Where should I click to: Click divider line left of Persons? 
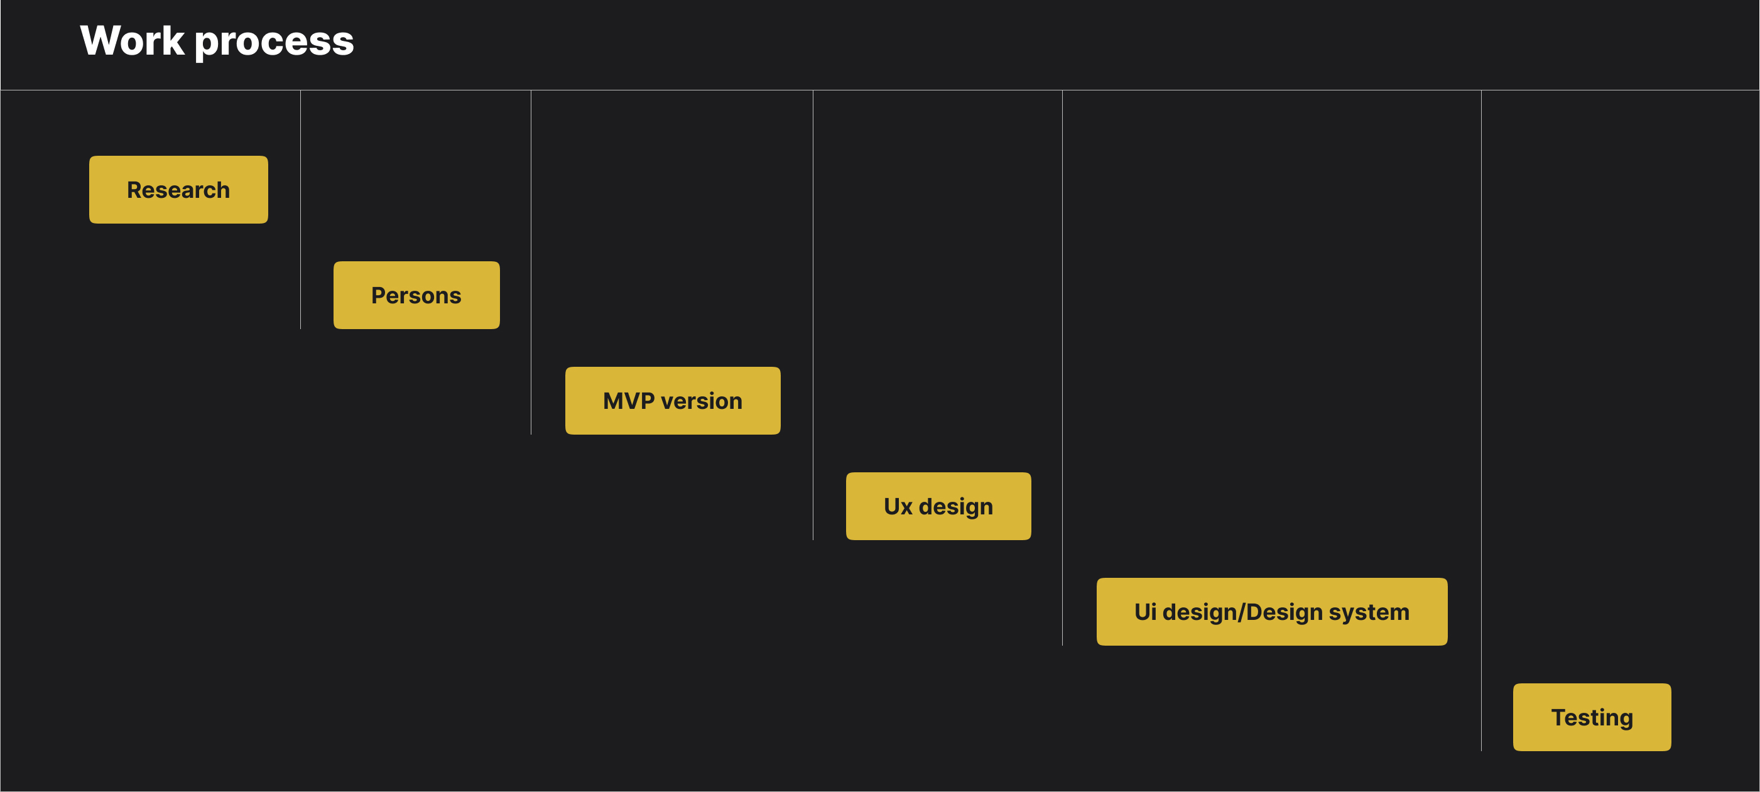point(301,210)
